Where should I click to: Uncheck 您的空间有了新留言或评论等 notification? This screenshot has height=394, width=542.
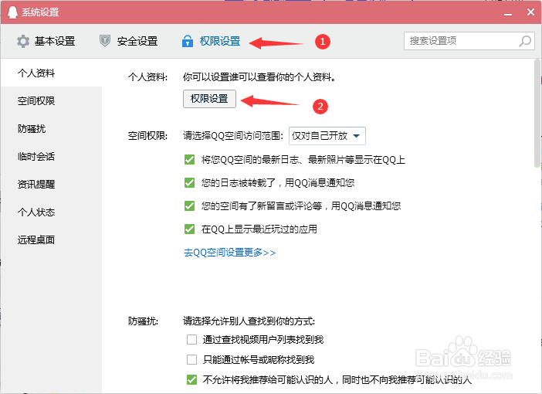point(189,205)
